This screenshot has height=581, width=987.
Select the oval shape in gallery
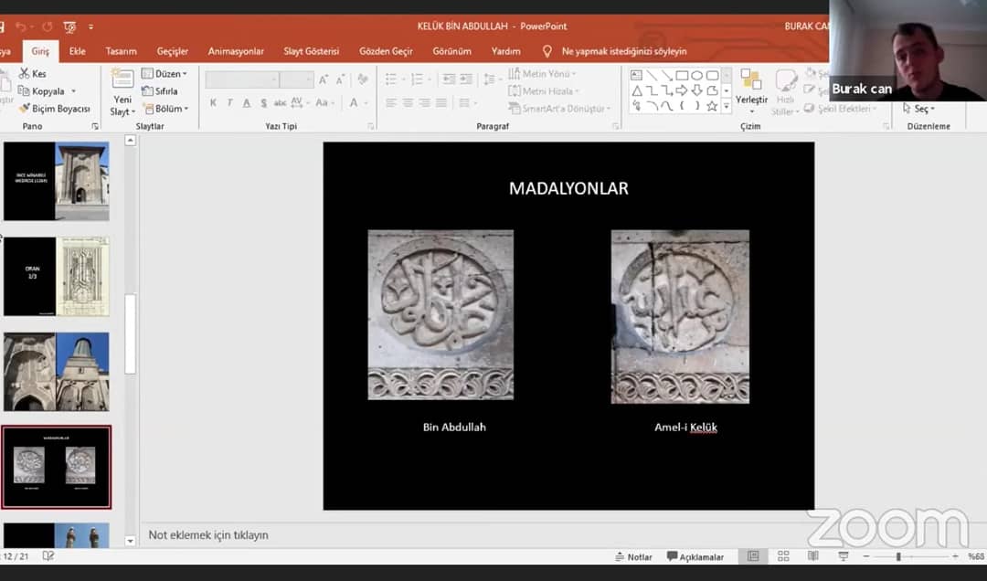[x=696, y=75]
